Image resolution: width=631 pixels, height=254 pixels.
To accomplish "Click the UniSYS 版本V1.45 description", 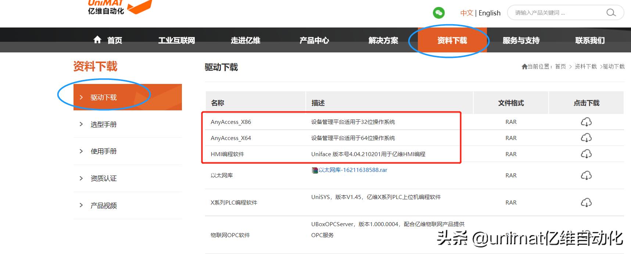I will click(376, 197).
